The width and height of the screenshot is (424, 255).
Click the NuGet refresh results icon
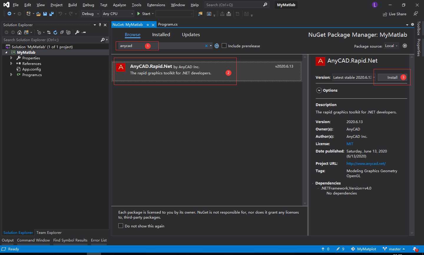click(217, 46)
